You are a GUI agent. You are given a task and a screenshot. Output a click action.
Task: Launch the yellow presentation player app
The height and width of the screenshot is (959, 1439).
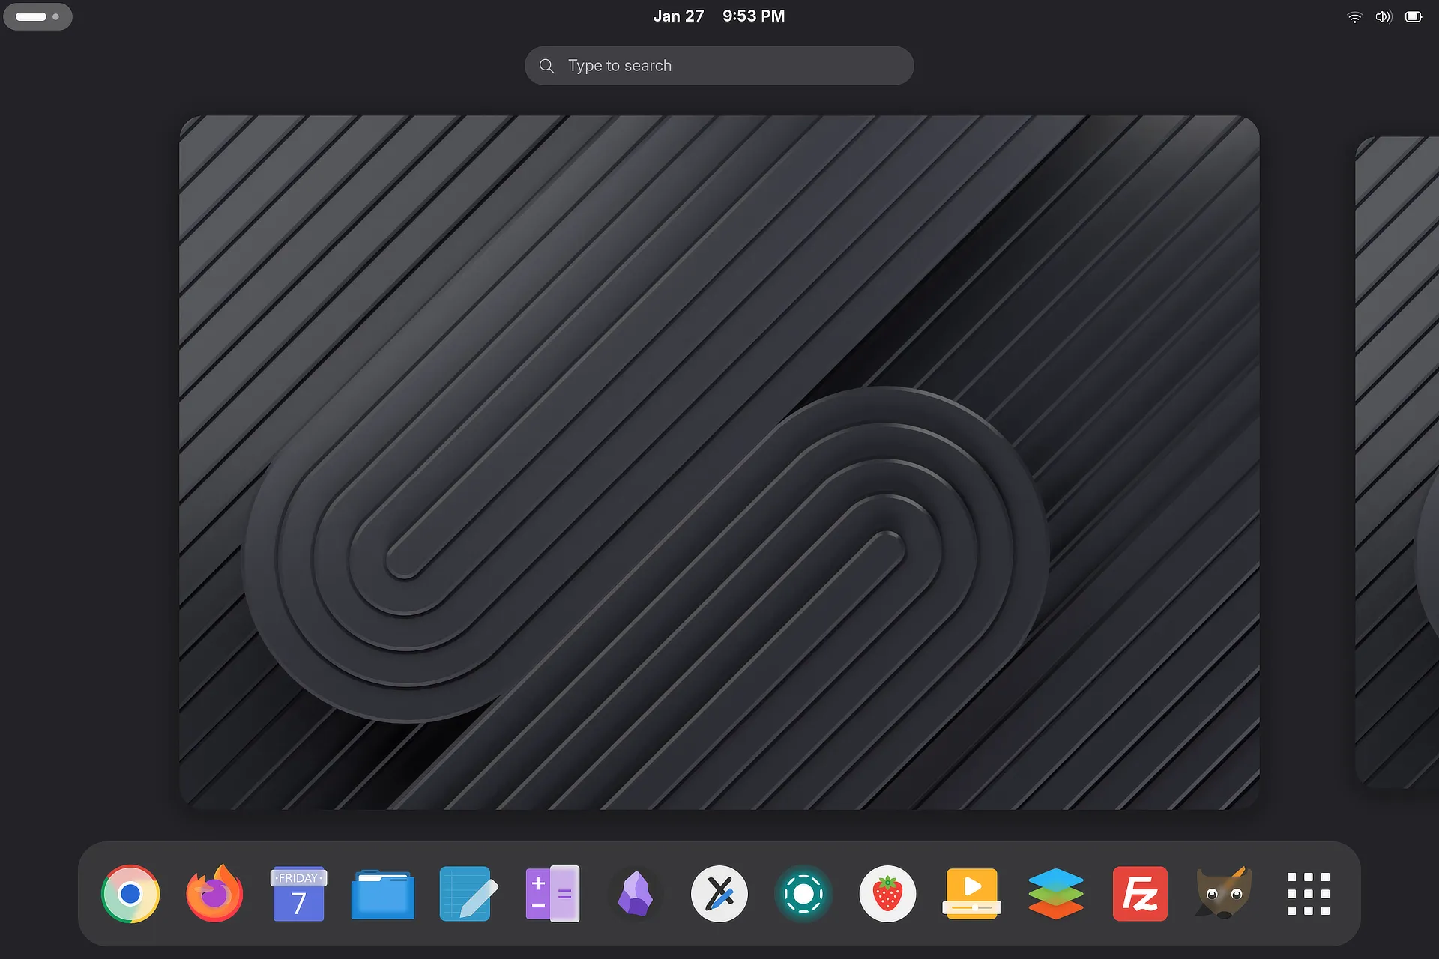(x=971, y=893)
